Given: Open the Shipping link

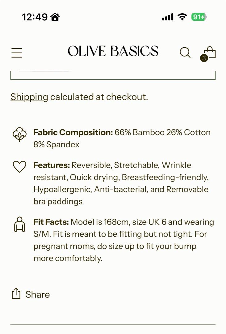Looking at the screenshot, I should [28, 97].
